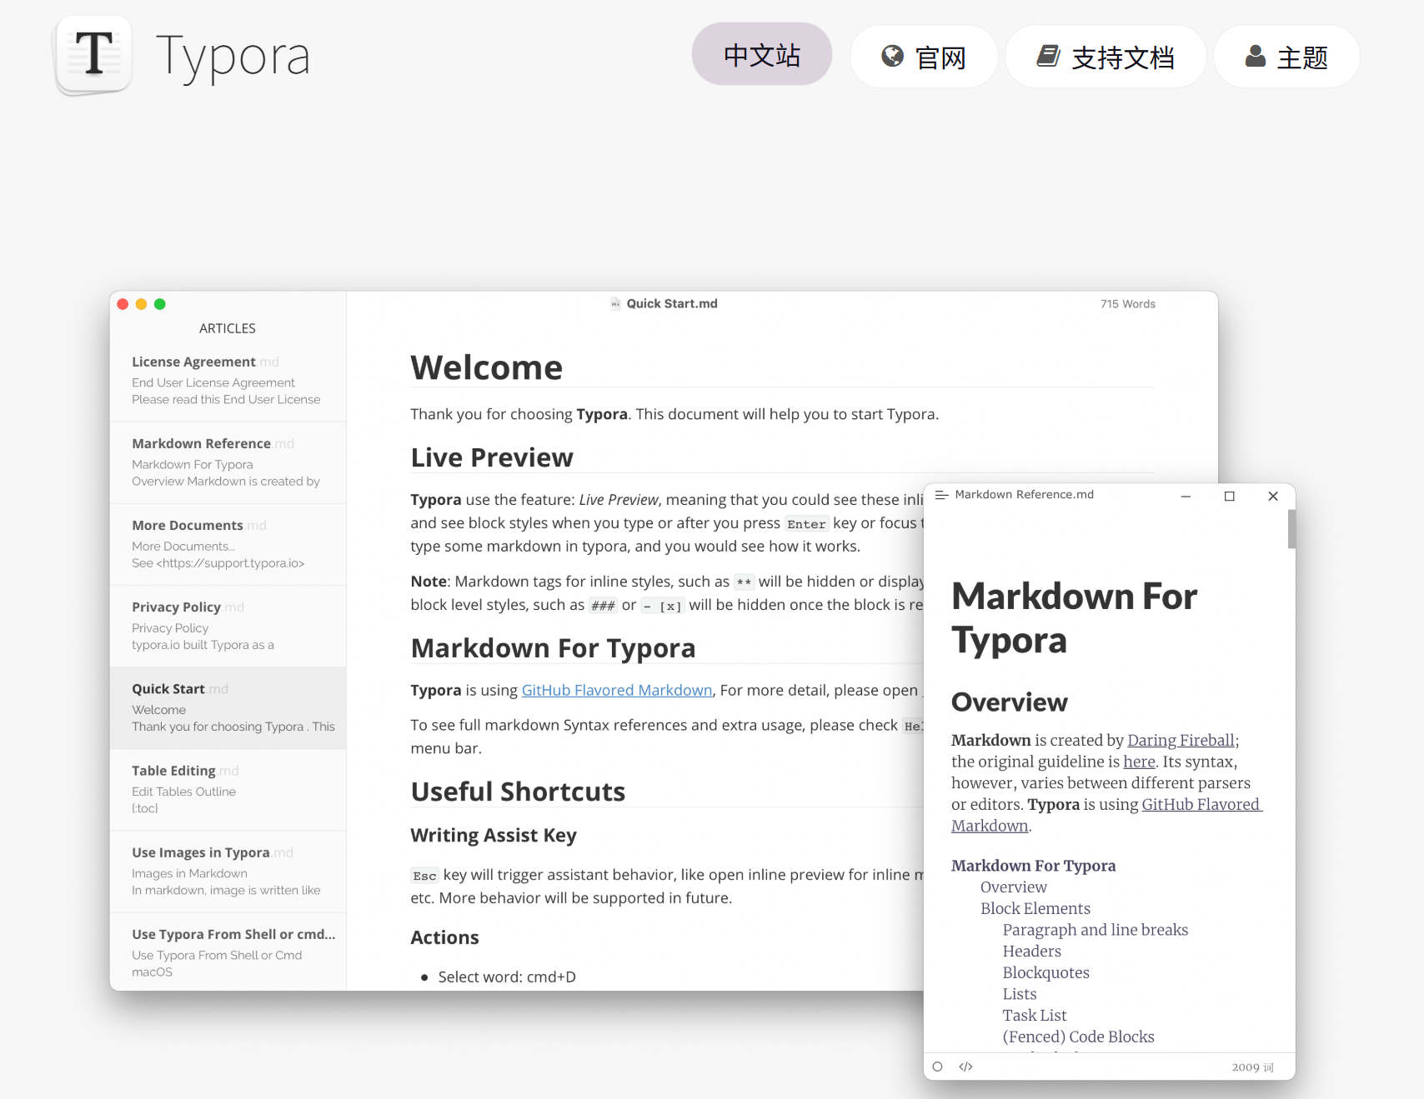Viewport: 1424px width, 1099px height.
Task: Click the Esc inline code key
Action: click(424, 876)
